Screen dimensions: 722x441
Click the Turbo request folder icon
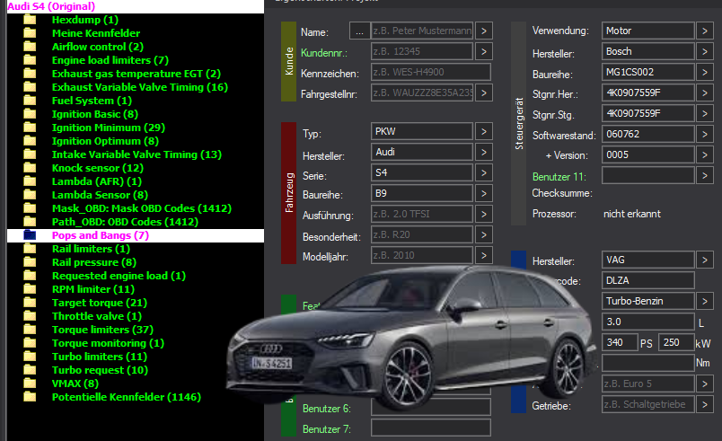(x=30, y=370)
